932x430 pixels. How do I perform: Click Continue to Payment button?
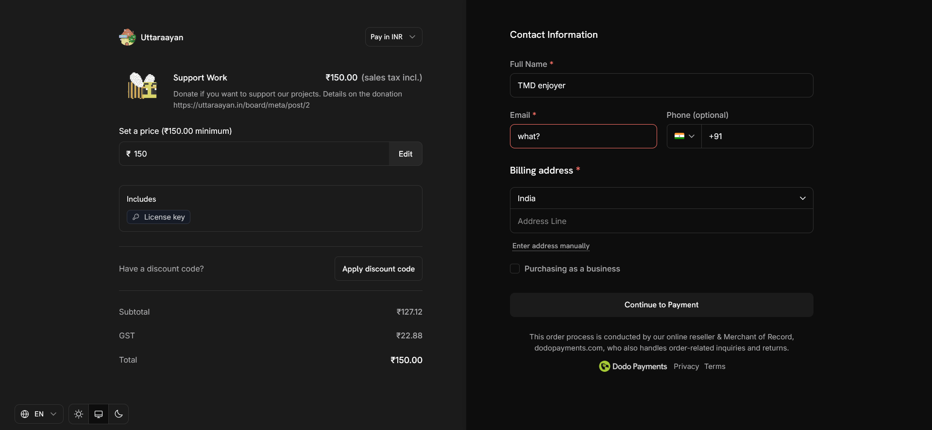(x=661, y=305)
